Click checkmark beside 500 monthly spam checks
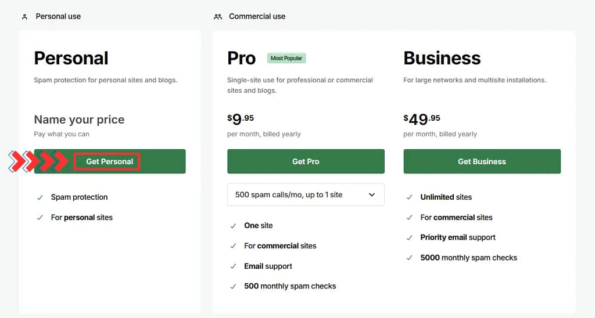Viewport: 595px width, 318px height. point(233,286)
